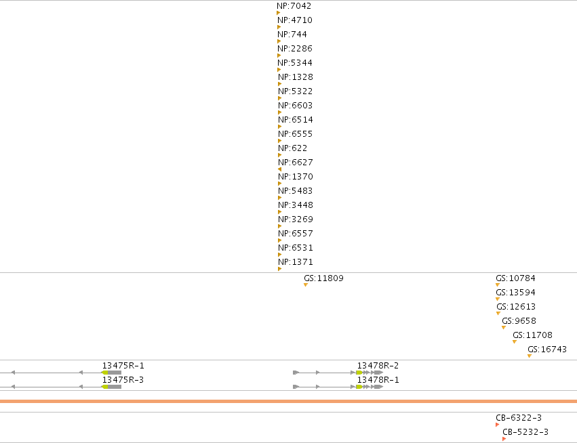Select the GS:11809 label

coord(324,278)
